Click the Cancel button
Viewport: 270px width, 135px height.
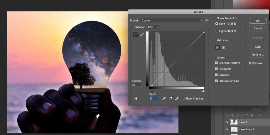[258, 28]
